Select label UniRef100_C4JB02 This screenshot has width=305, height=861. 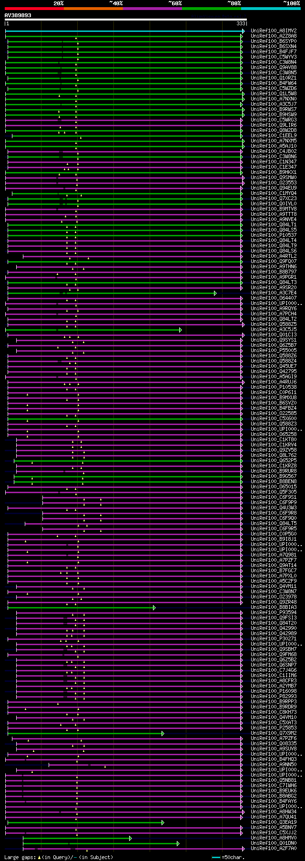tap(274, 152)
